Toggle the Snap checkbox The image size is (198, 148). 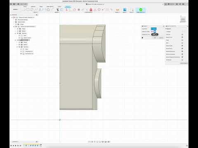click(x=182, y=40)
